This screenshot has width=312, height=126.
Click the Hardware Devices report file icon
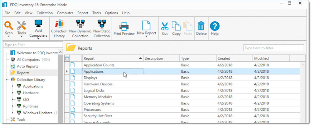pyautogui.click(x=73, y=84)
